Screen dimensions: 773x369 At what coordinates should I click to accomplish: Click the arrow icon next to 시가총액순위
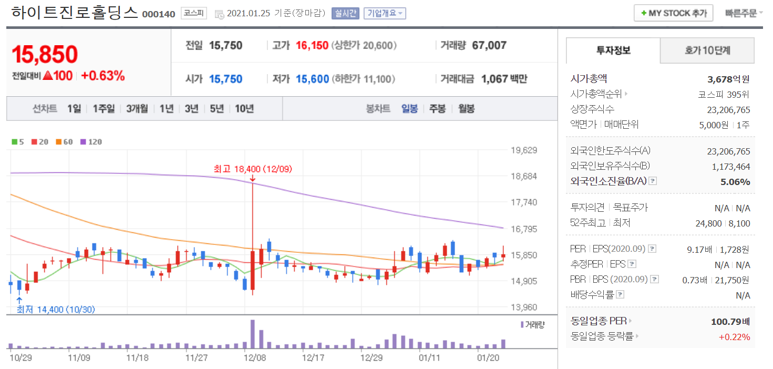click(x=626, y=94)
